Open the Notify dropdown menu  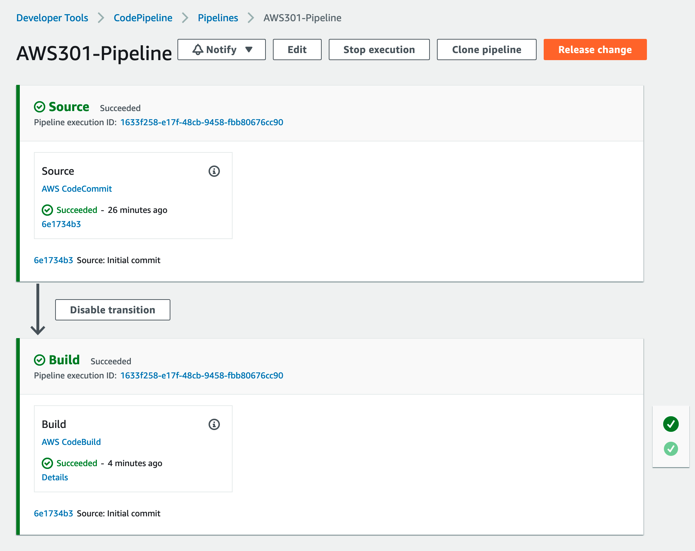(222, 50)
